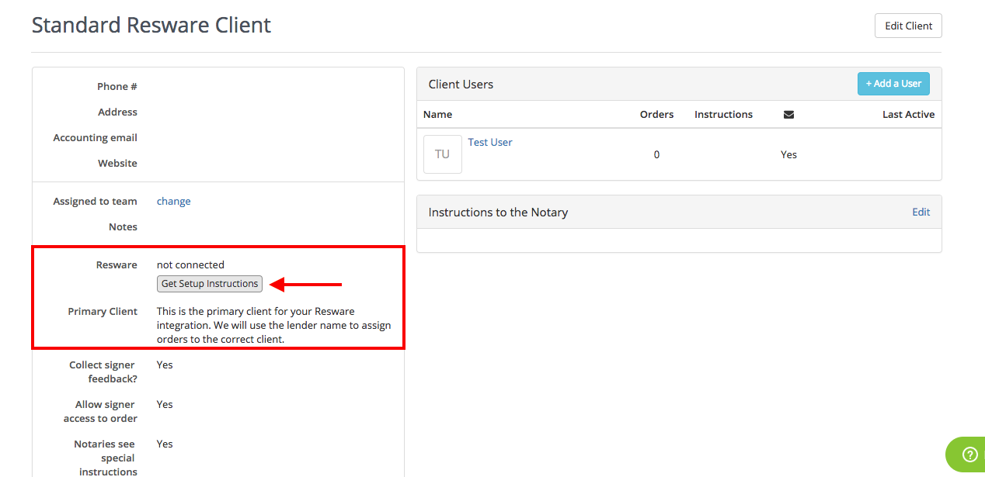Viewport: 985px width, 477px height.
Task: Click the Collect signer feedback Yes value
Action: 164,365
